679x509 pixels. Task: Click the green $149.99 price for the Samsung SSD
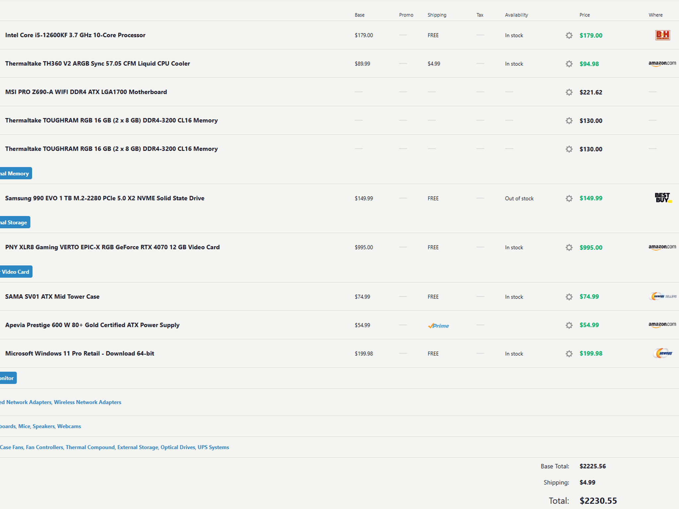[591, 198]
